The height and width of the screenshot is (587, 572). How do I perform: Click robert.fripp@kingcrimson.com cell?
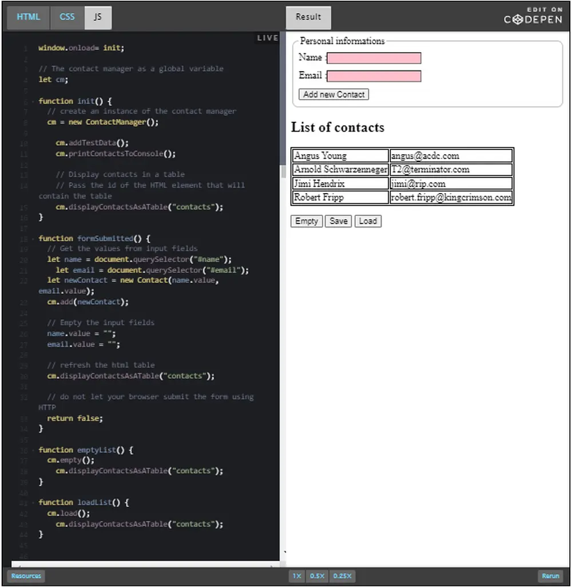coord(451,197)
